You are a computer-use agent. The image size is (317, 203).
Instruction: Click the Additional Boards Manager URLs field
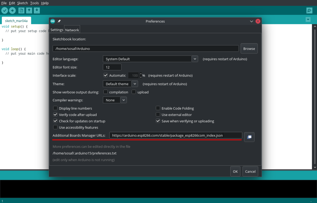coord(176,135)
